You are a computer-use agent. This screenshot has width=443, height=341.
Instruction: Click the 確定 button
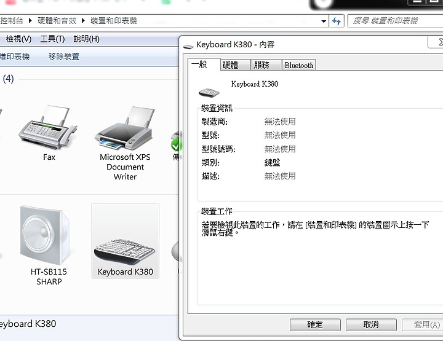click(x=315, y=324)
